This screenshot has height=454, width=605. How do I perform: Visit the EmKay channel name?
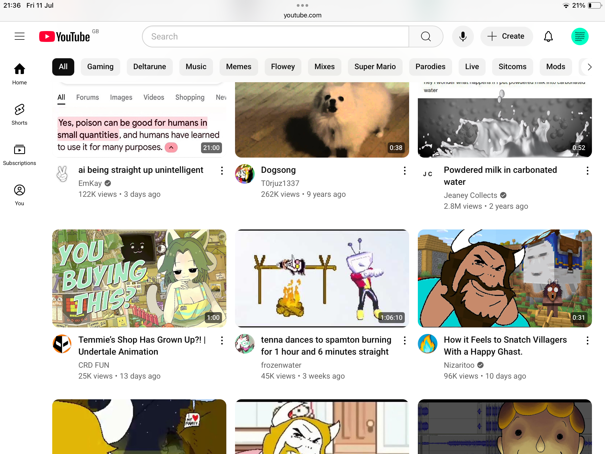90,183
